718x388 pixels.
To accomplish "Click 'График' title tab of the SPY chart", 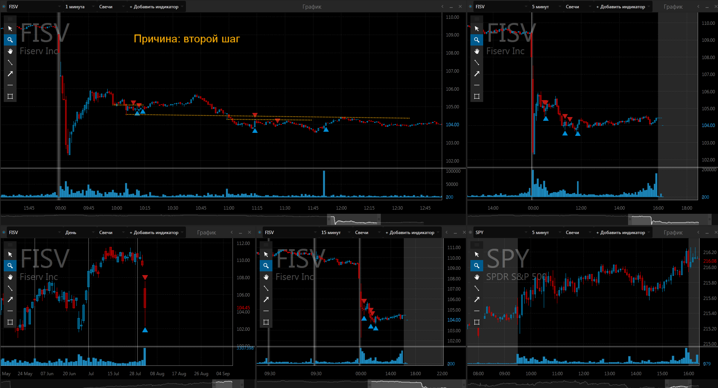I will pos(673,233).
